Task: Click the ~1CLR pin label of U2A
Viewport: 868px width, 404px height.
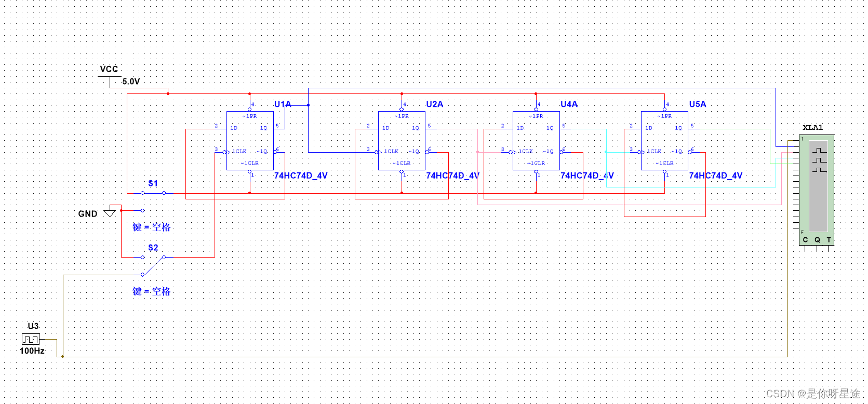Action: point(402,163)
